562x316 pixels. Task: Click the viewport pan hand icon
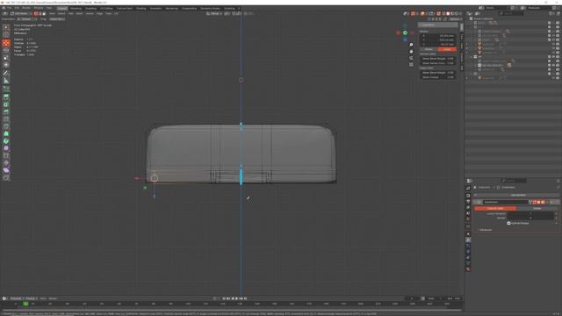point(411,51)
